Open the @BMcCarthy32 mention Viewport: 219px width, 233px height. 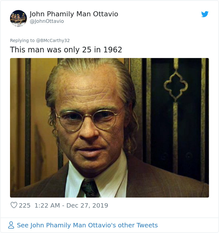53,40
